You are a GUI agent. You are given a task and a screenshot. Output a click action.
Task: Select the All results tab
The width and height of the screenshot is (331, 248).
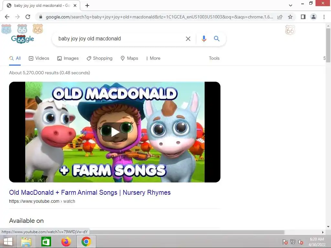click(15, 58)
